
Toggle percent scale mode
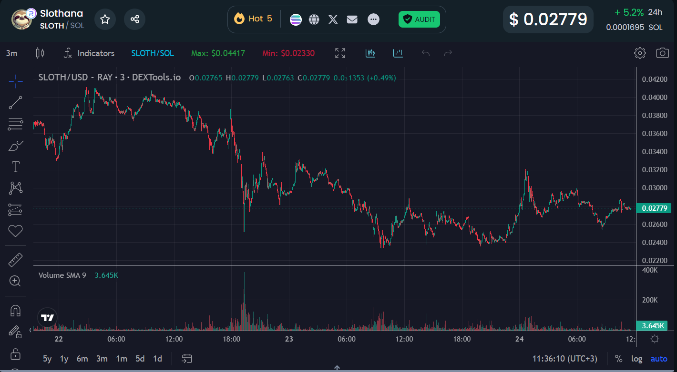pos(618,359)
